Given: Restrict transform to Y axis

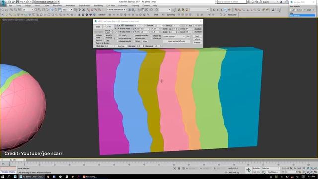Looking at the screenshot, I should click(218, 10).
